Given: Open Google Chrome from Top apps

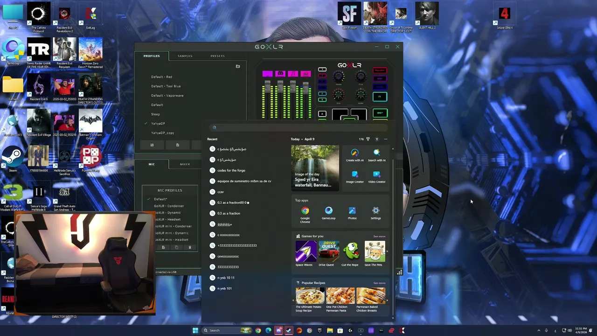Looking at the screenshot, I should (305, 215).
